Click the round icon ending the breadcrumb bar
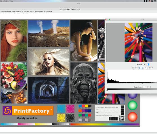The height and width of the screenshot is (134, 157). (x=51, y=12)
